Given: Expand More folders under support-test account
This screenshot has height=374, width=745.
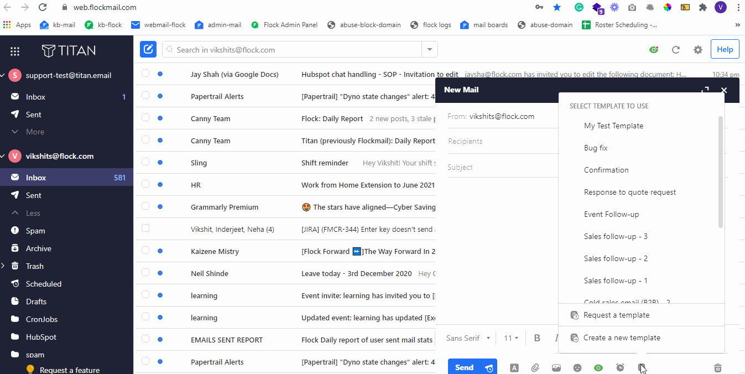Looking at the screenshot, I should coord(28,132).
